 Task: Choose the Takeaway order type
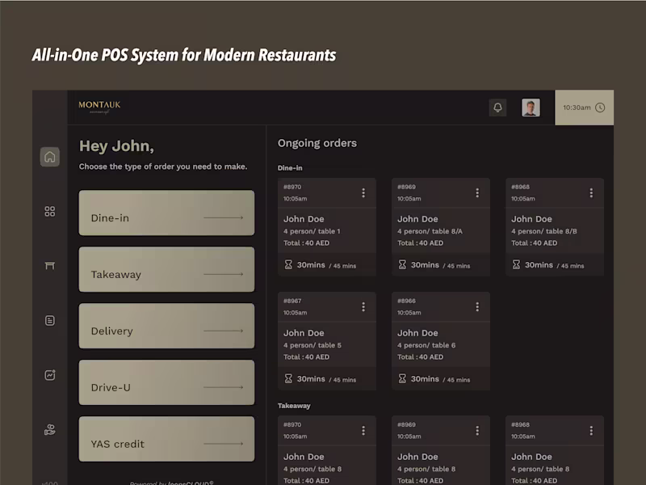coord(166,269)
